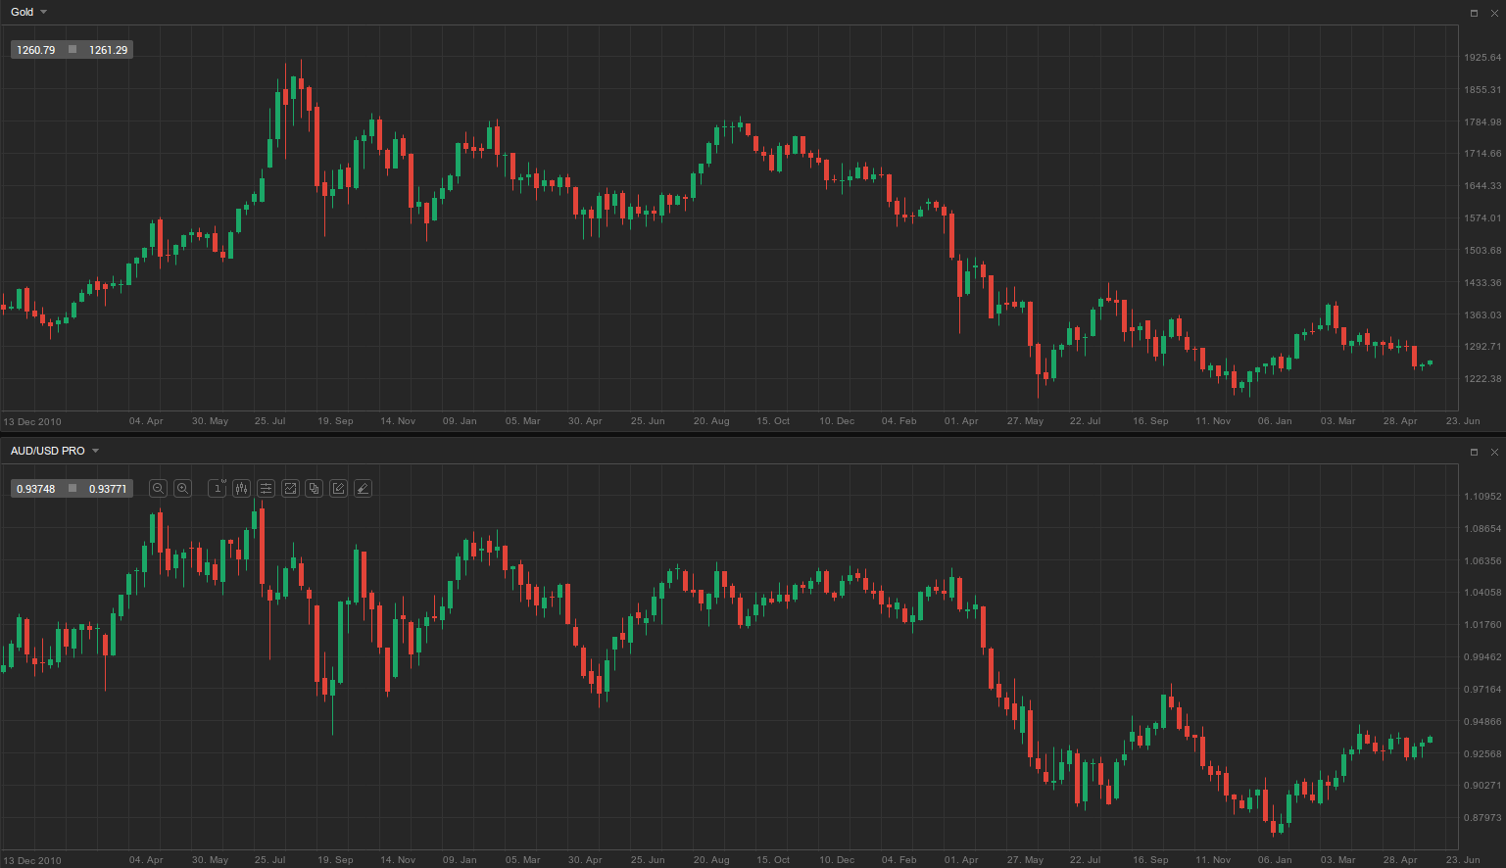The width and height of the screenshot is (1506, 868).
Task: Close the Gold chart panel
Action: tap(1494, 13)
